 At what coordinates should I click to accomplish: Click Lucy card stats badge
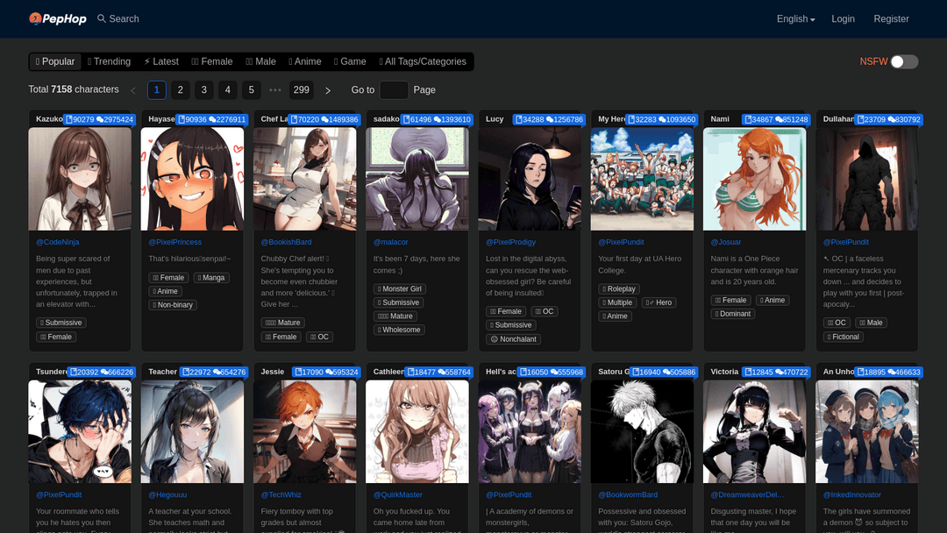click(x=549, y=119)
